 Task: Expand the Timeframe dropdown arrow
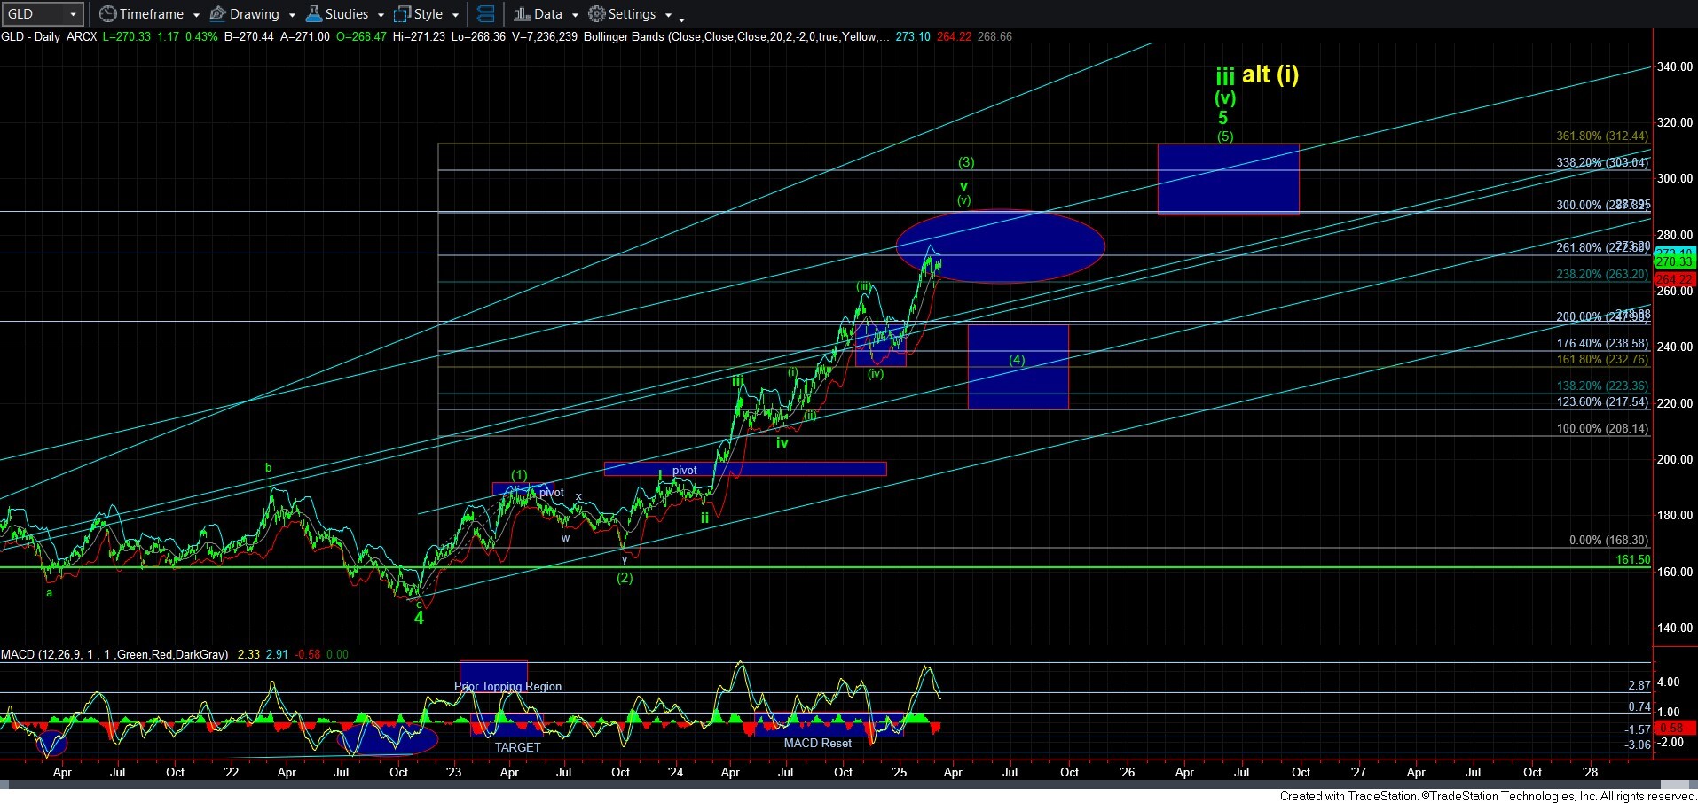(196, 15)
